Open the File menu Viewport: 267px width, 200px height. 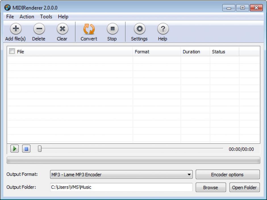coord(10,17)
